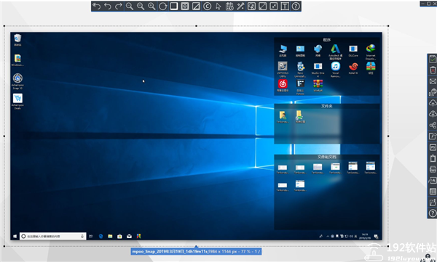Undo the last edit with the single-arrow icon
The width and height of the screenshot is (437, 262).
tap(108, 6)
